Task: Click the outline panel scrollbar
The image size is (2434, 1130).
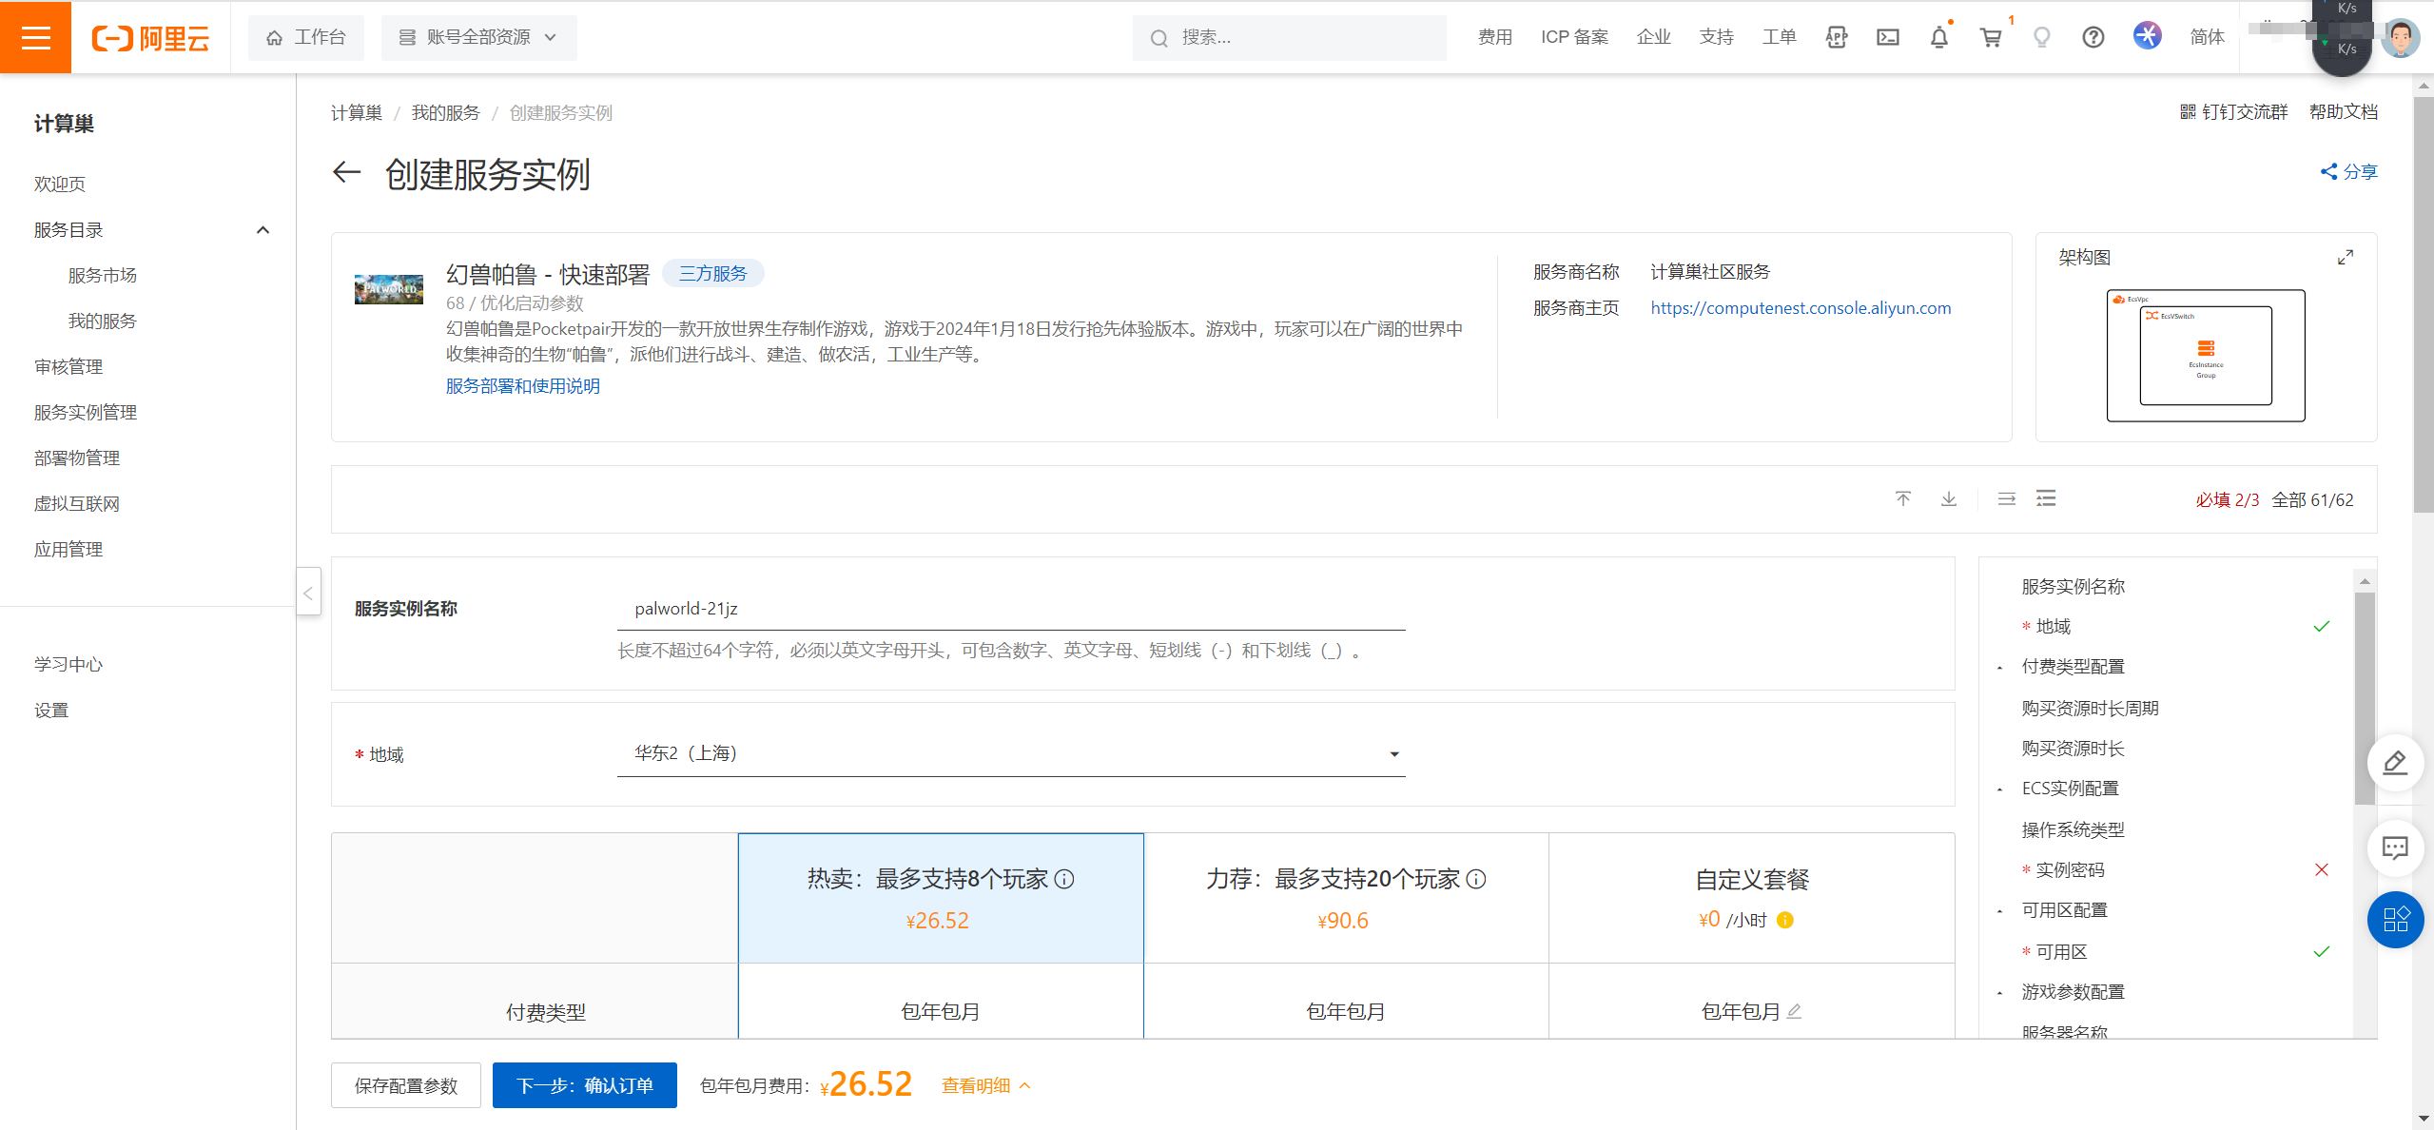Action: [2365, 699]
